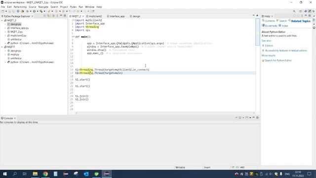Viewport: 316px width, 178px height.
Task: Open the External Tools dropdown arrow
Action: 44,11
